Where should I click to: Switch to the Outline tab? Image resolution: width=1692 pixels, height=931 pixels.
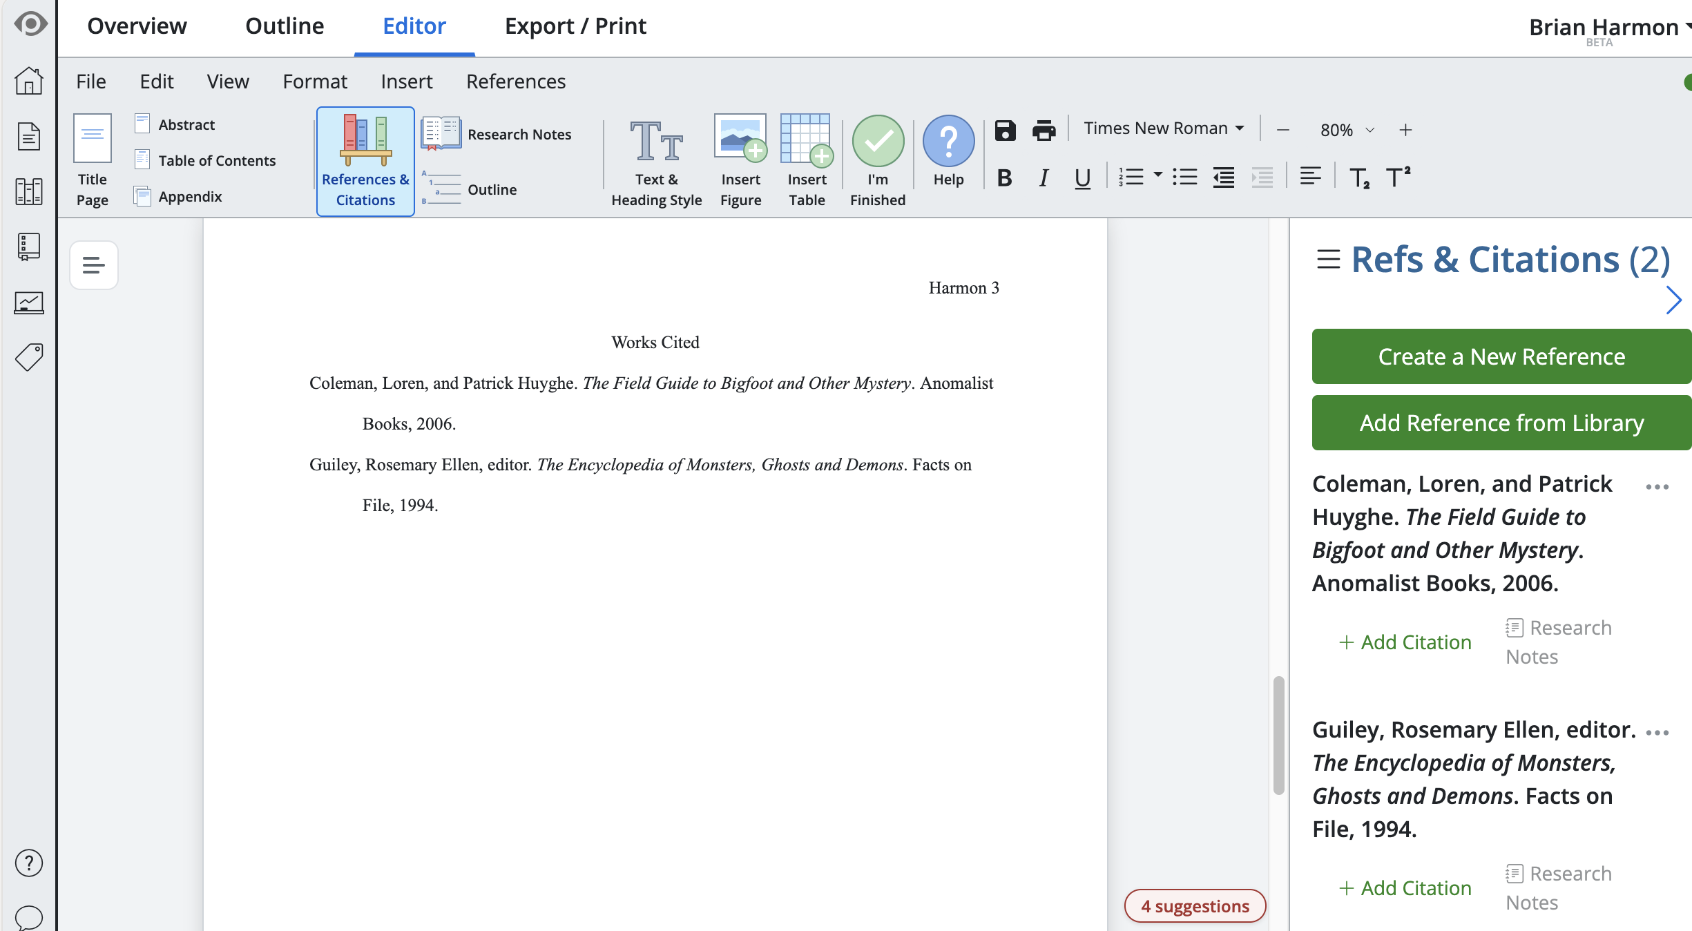click(285, 26)
